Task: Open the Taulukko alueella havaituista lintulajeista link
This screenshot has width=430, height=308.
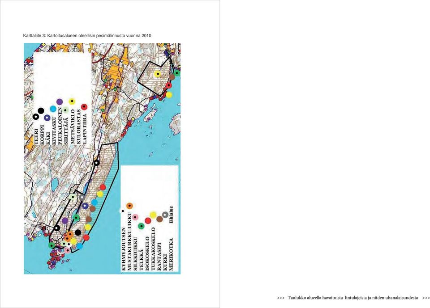Action: point(353,298)
